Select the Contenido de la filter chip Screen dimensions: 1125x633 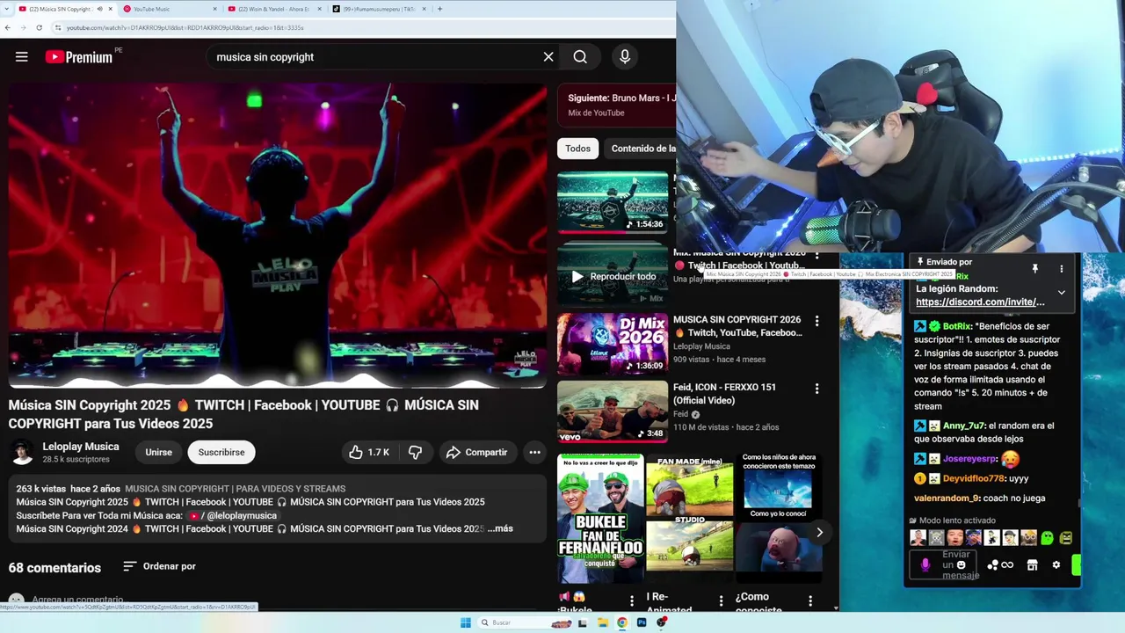point(642,149)
